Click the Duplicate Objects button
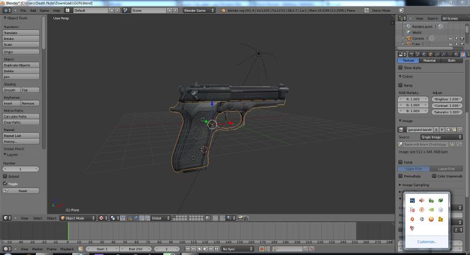 (21, 65)
